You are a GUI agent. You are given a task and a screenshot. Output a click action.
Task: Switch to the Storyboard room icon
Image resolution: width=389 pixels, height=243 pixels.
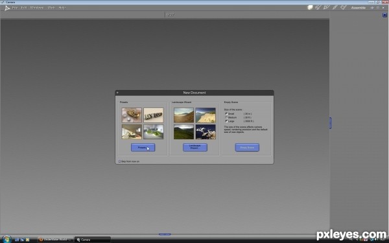(327, 8)
